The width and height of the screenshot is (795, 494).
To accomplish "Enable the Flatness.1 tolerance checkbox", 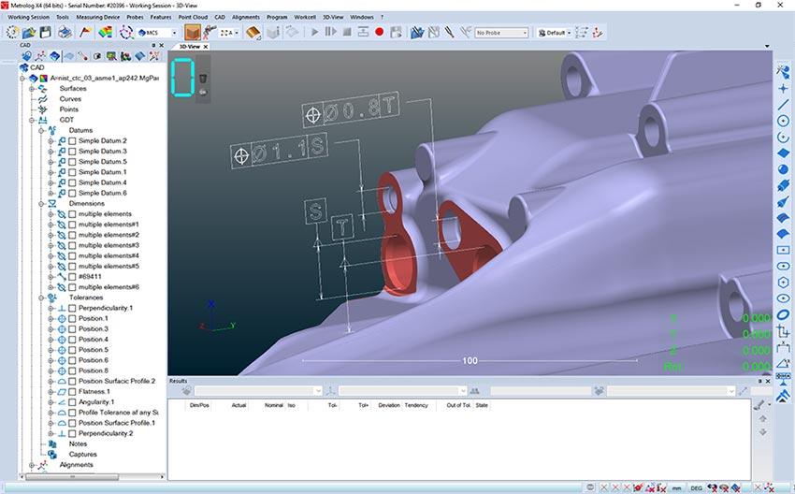I will [x=72, y=392].
